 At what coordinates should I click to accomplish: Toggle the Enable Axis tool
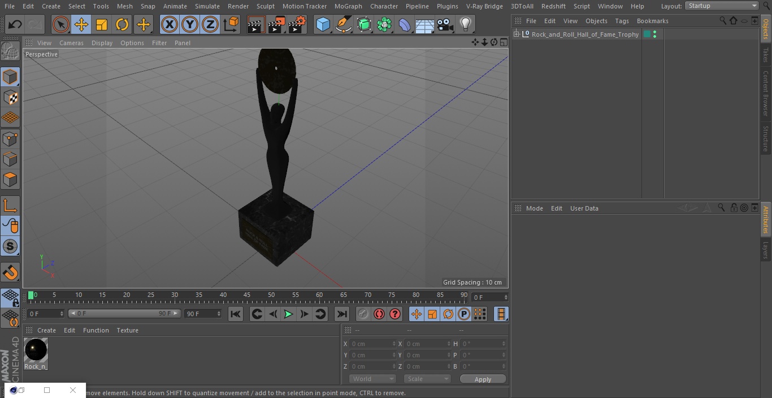[10, 205]
